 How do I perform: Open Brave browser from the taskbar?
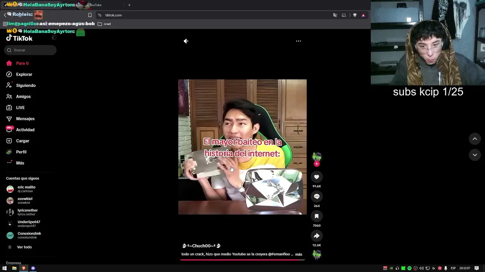tap(23, 268)
